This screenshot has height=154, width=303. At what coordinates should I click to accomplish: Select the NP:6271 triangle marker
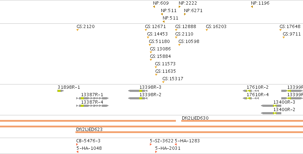click(x=185, y=14)
